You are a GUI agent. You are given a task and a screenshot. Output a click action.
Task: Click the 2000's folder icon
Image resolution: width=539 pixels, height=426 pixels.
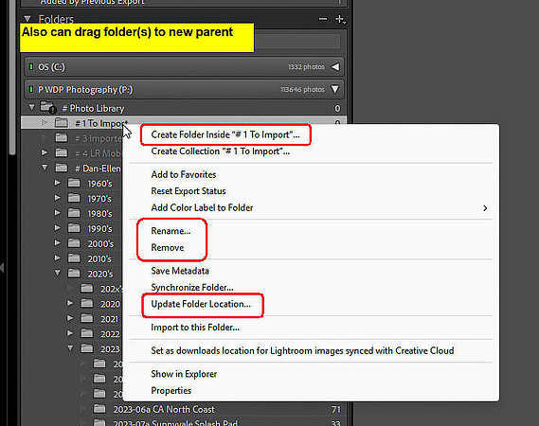(74, 243)
